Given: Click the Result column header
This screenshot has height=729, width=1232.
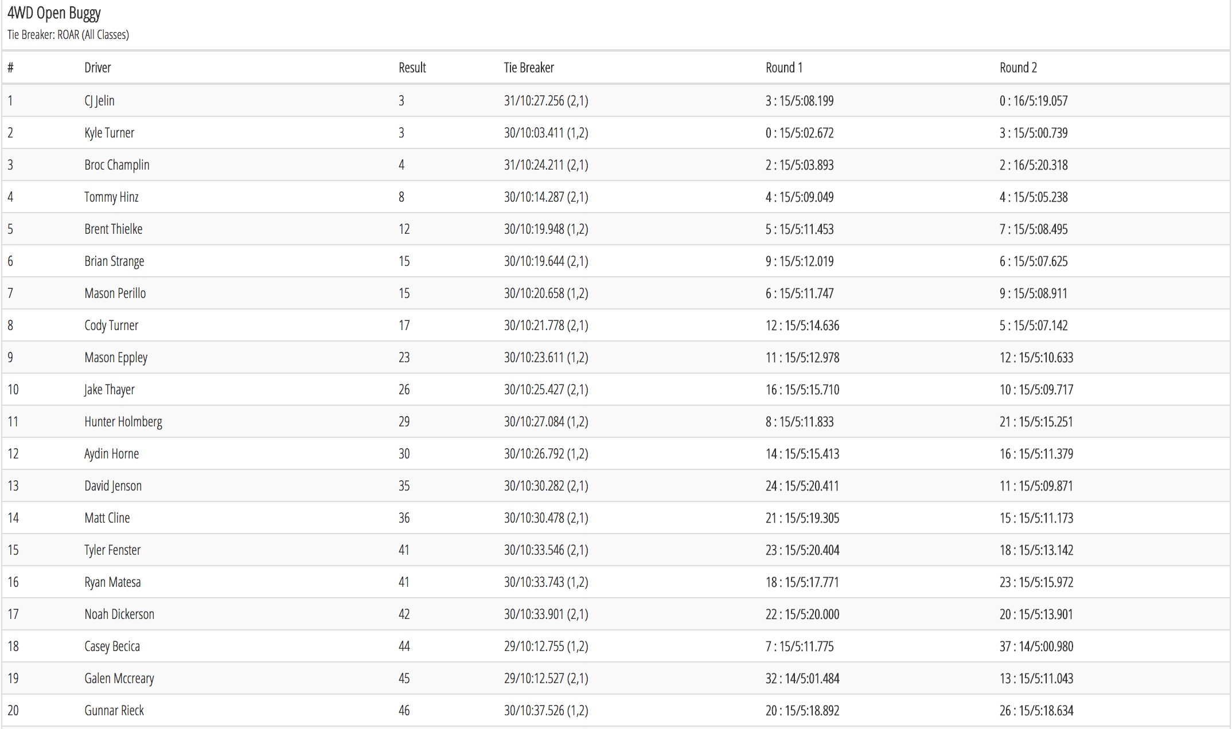Looking at the screenshot, I should (x=412, y=68).
